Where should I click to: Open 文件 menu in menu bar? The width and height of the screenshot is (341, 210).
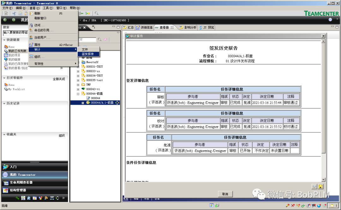pyautogui.click(x=7, y=8)
